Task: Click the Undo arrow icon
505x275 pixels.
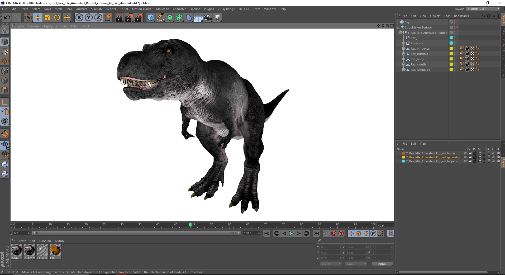Action: pos(7,18)
